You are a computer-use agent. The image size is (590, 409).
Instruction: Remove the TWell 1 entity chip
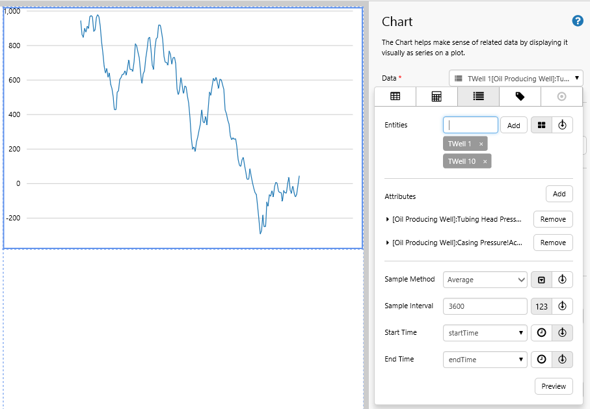pyautogui.click(x=481, y=144)
